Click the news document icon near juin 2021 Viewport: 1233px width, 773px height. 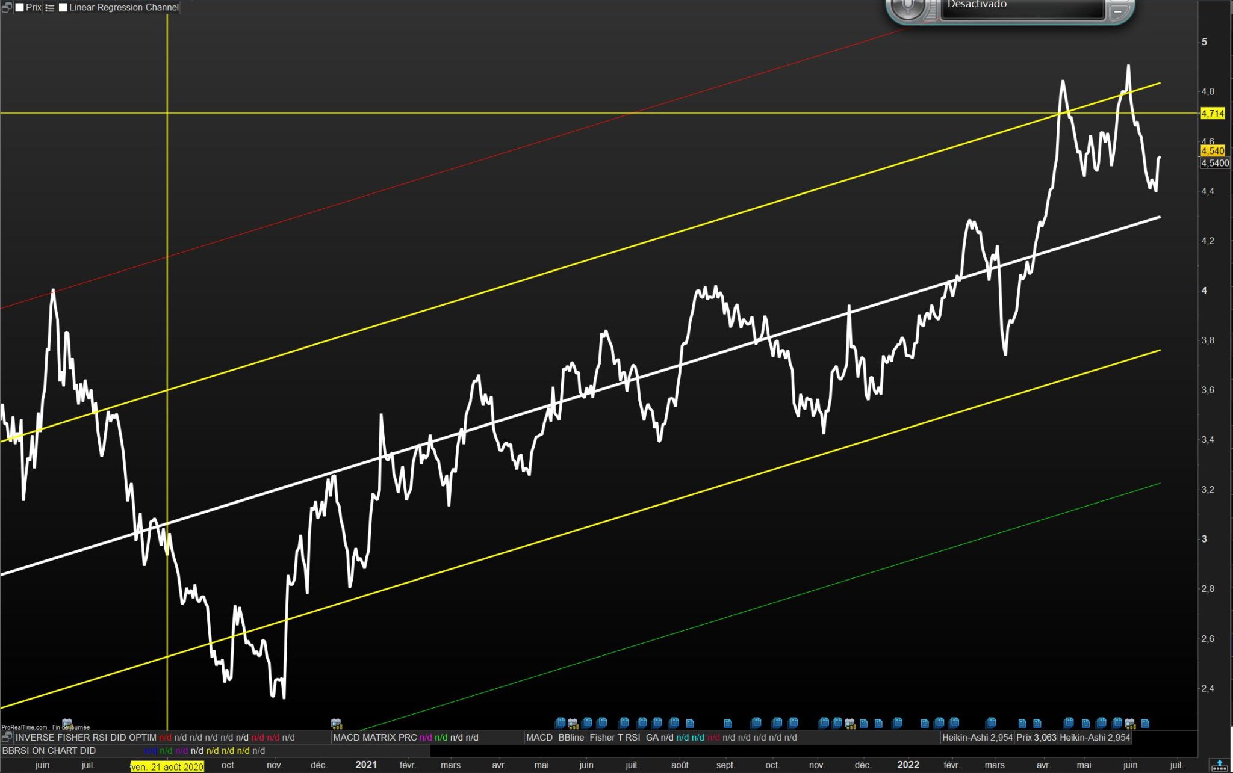click(587, 722)
